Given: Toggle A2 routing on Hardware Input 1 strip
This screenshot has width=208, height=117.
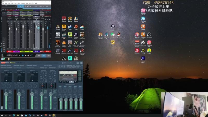Looking at the screenshot, I should pyautogui.click(x=10, y=93).
